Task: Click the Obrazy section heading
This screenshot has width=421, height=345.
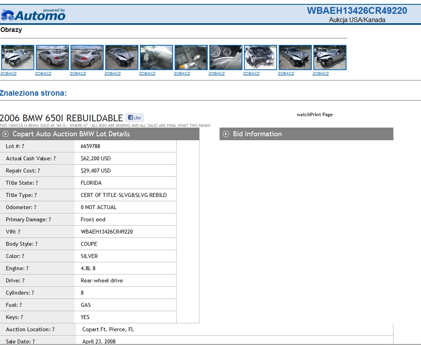Action: point(11,30)
